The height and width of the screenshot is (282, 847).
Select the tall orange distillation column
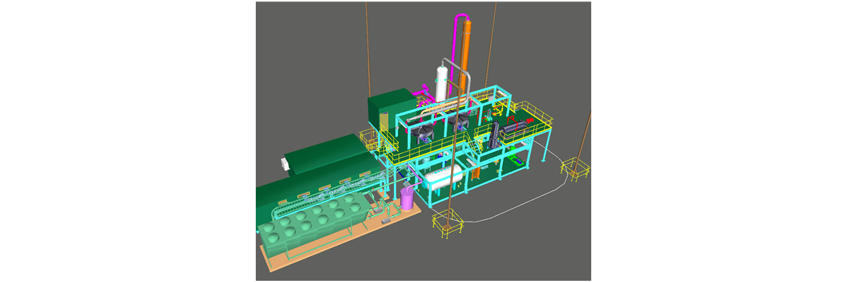pyautogui.click(x=466, y=56)
